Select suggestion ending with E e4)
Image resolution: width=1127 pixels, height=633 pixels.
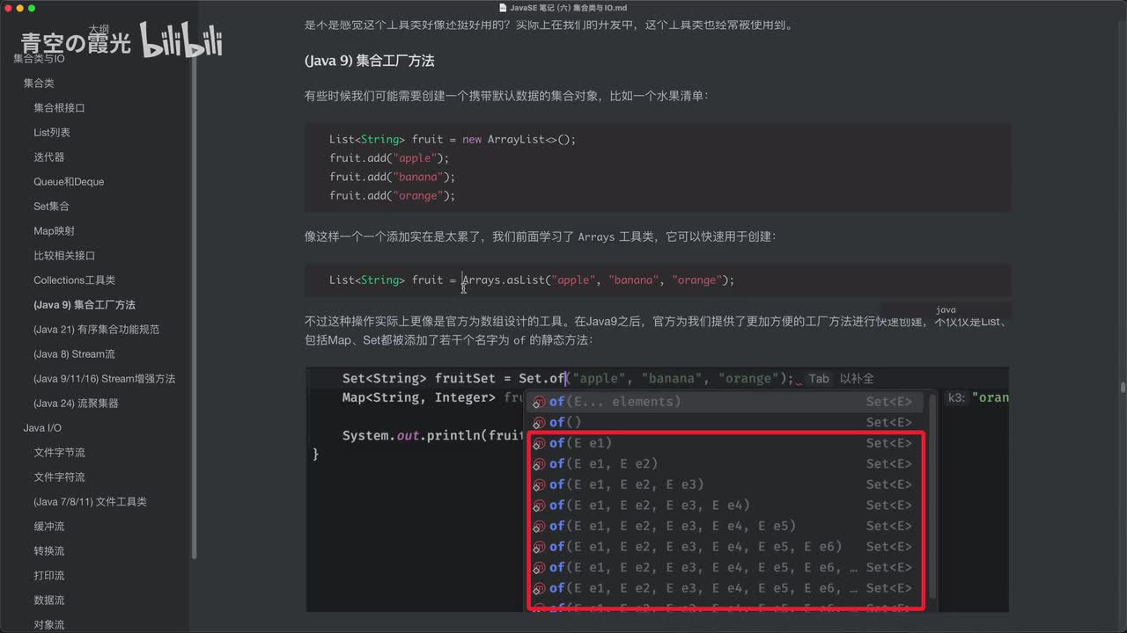click(x=726, y=506)
